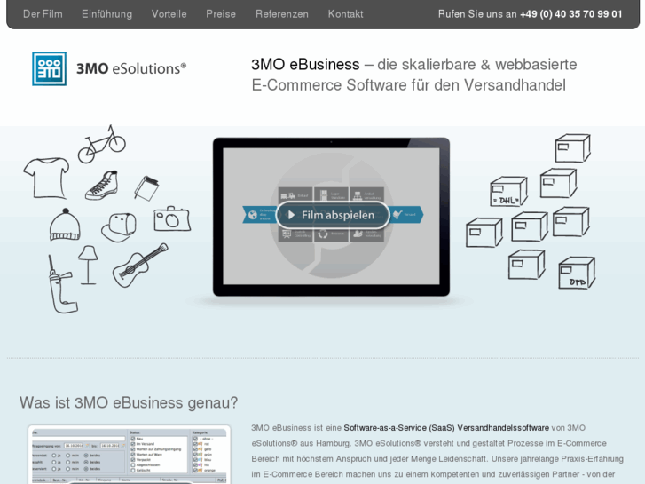This screenshot has width=645, height=484.
Task: Click the 3MO eSolutions logo text
Action: click(x=131, y=68)
